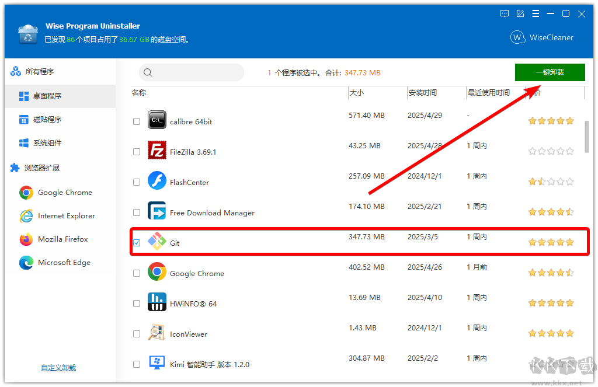Open the hamburger main menu
Screen dimensions: 598x387
(x=536, y=13)
